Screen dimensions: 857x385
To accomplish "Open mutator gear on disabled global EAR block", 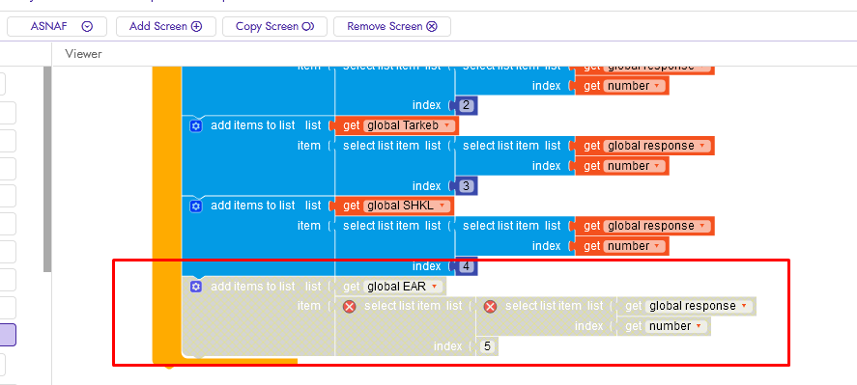I will [196, 287].
